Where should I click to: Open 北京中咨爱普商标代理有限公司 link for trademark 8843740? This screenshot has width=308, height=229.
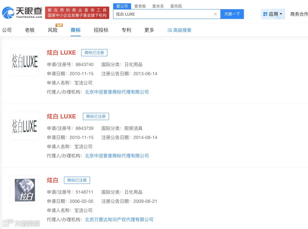(x=117, y=92)
